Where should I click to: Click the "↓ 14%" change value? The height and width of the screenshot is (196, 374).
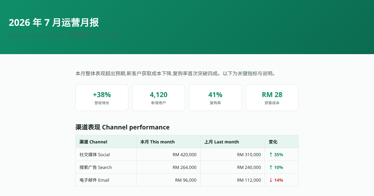[x=276, y=180]
